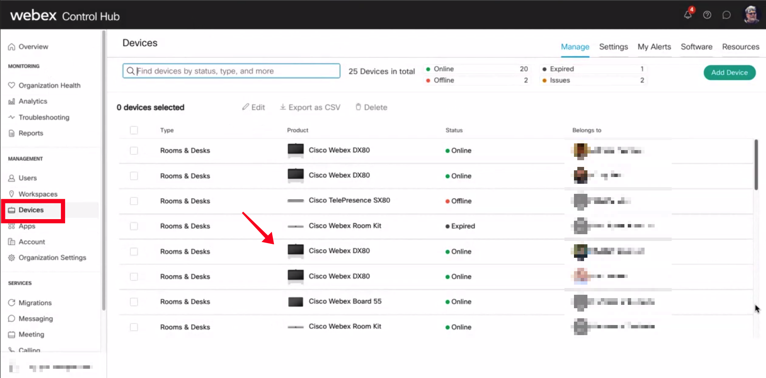Screen dimensions: 766x378
Task: Click the Account building icon
Action: click(12, 242)
